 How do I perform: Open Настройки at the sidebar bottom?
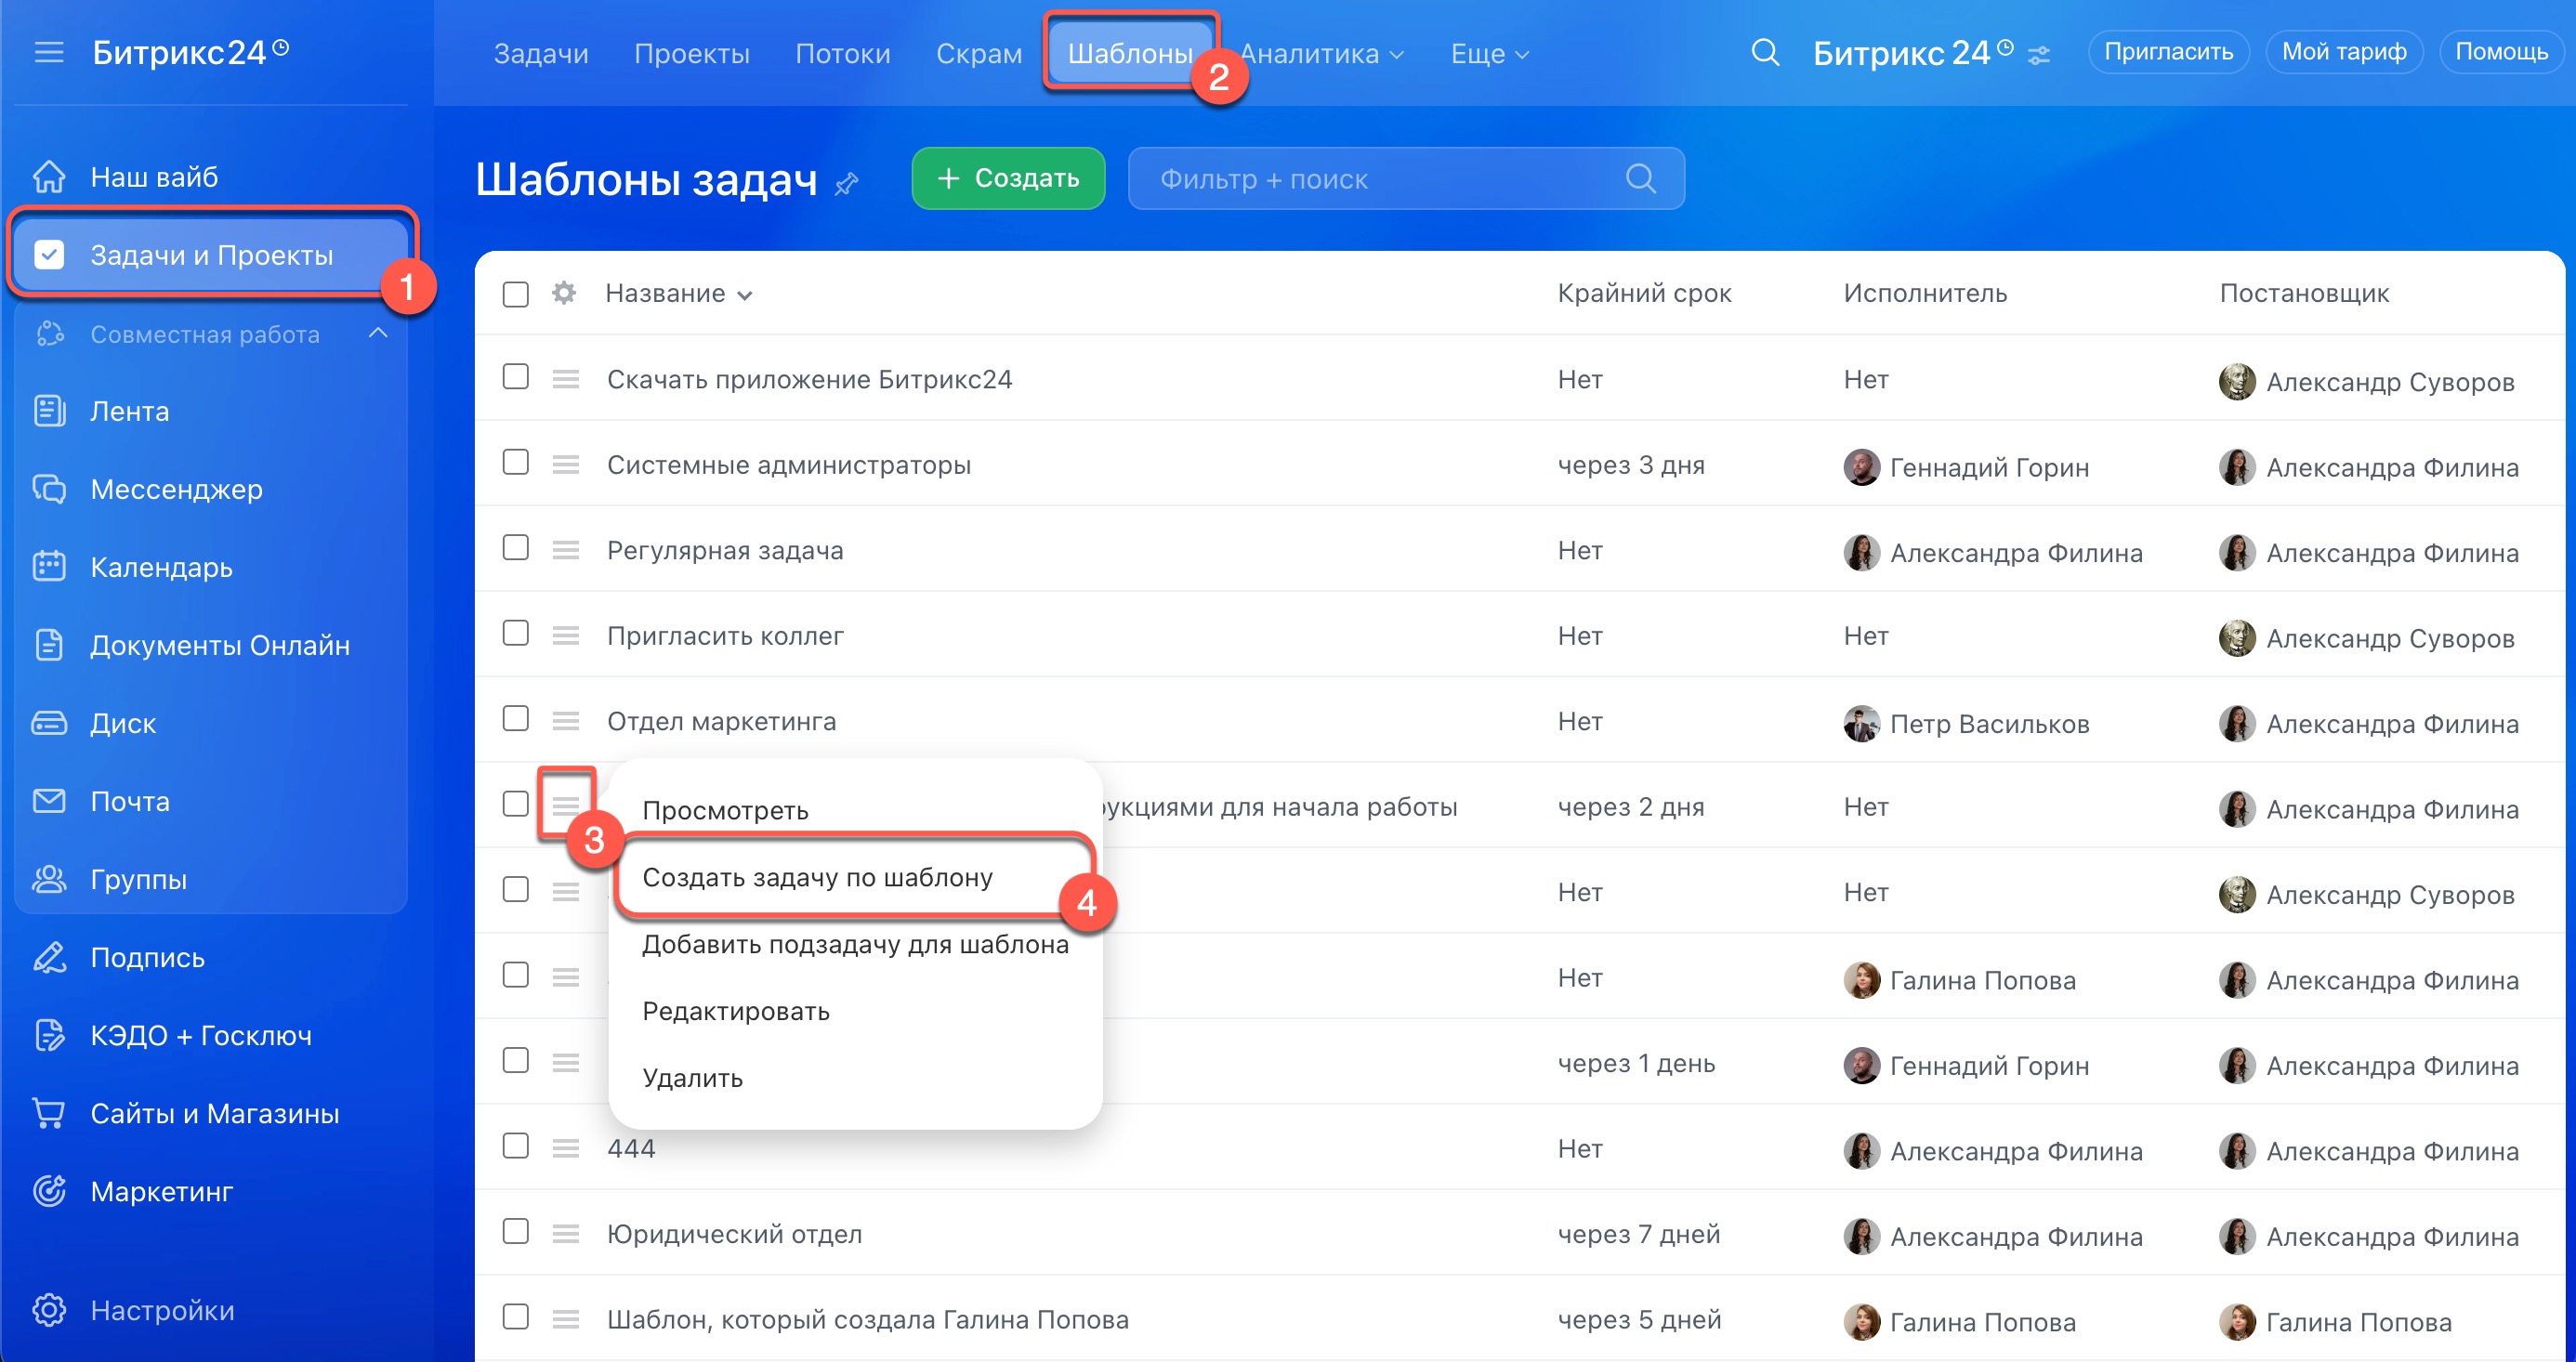tap(162, 1310)
